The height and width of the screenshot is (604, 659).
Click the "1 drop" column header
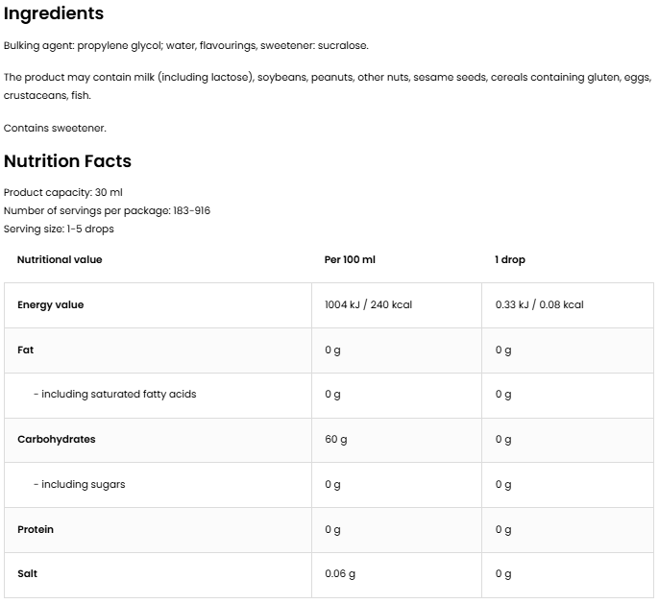(510, 260)
